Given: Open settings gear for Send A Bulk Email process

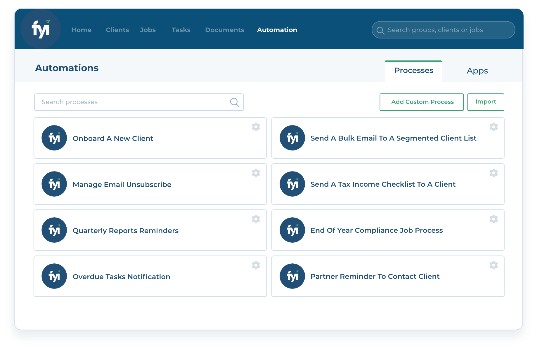Looking at the screenshot, I should [494, 127].
